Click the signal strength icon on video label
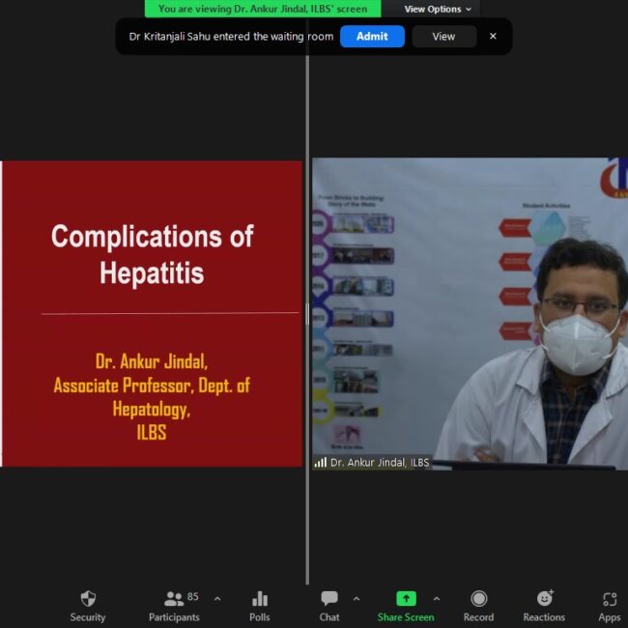Viewport: 628px width, 628px height. [x=320, y=463]
